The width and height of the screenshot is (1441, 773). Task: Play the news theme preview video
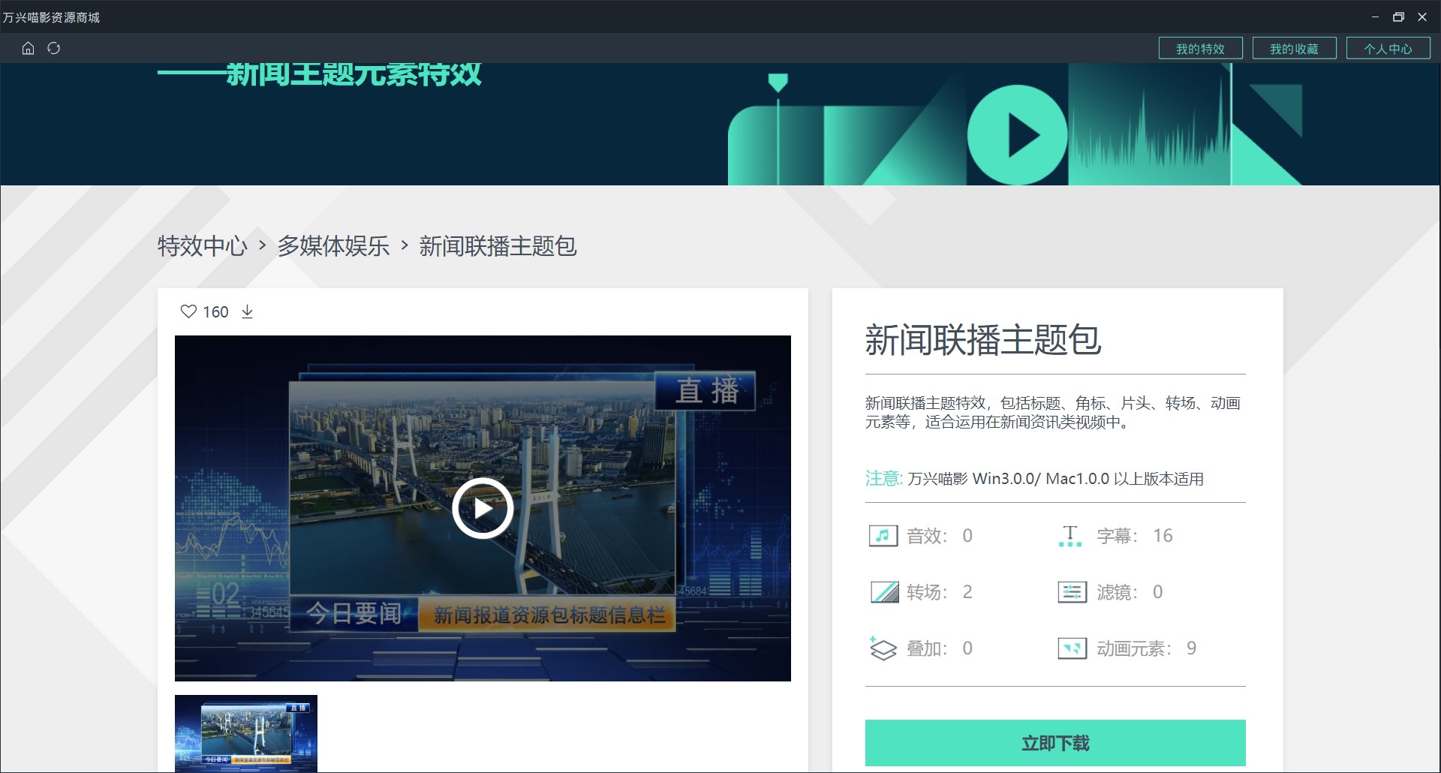pyautogui.click(x=483, y=508)
